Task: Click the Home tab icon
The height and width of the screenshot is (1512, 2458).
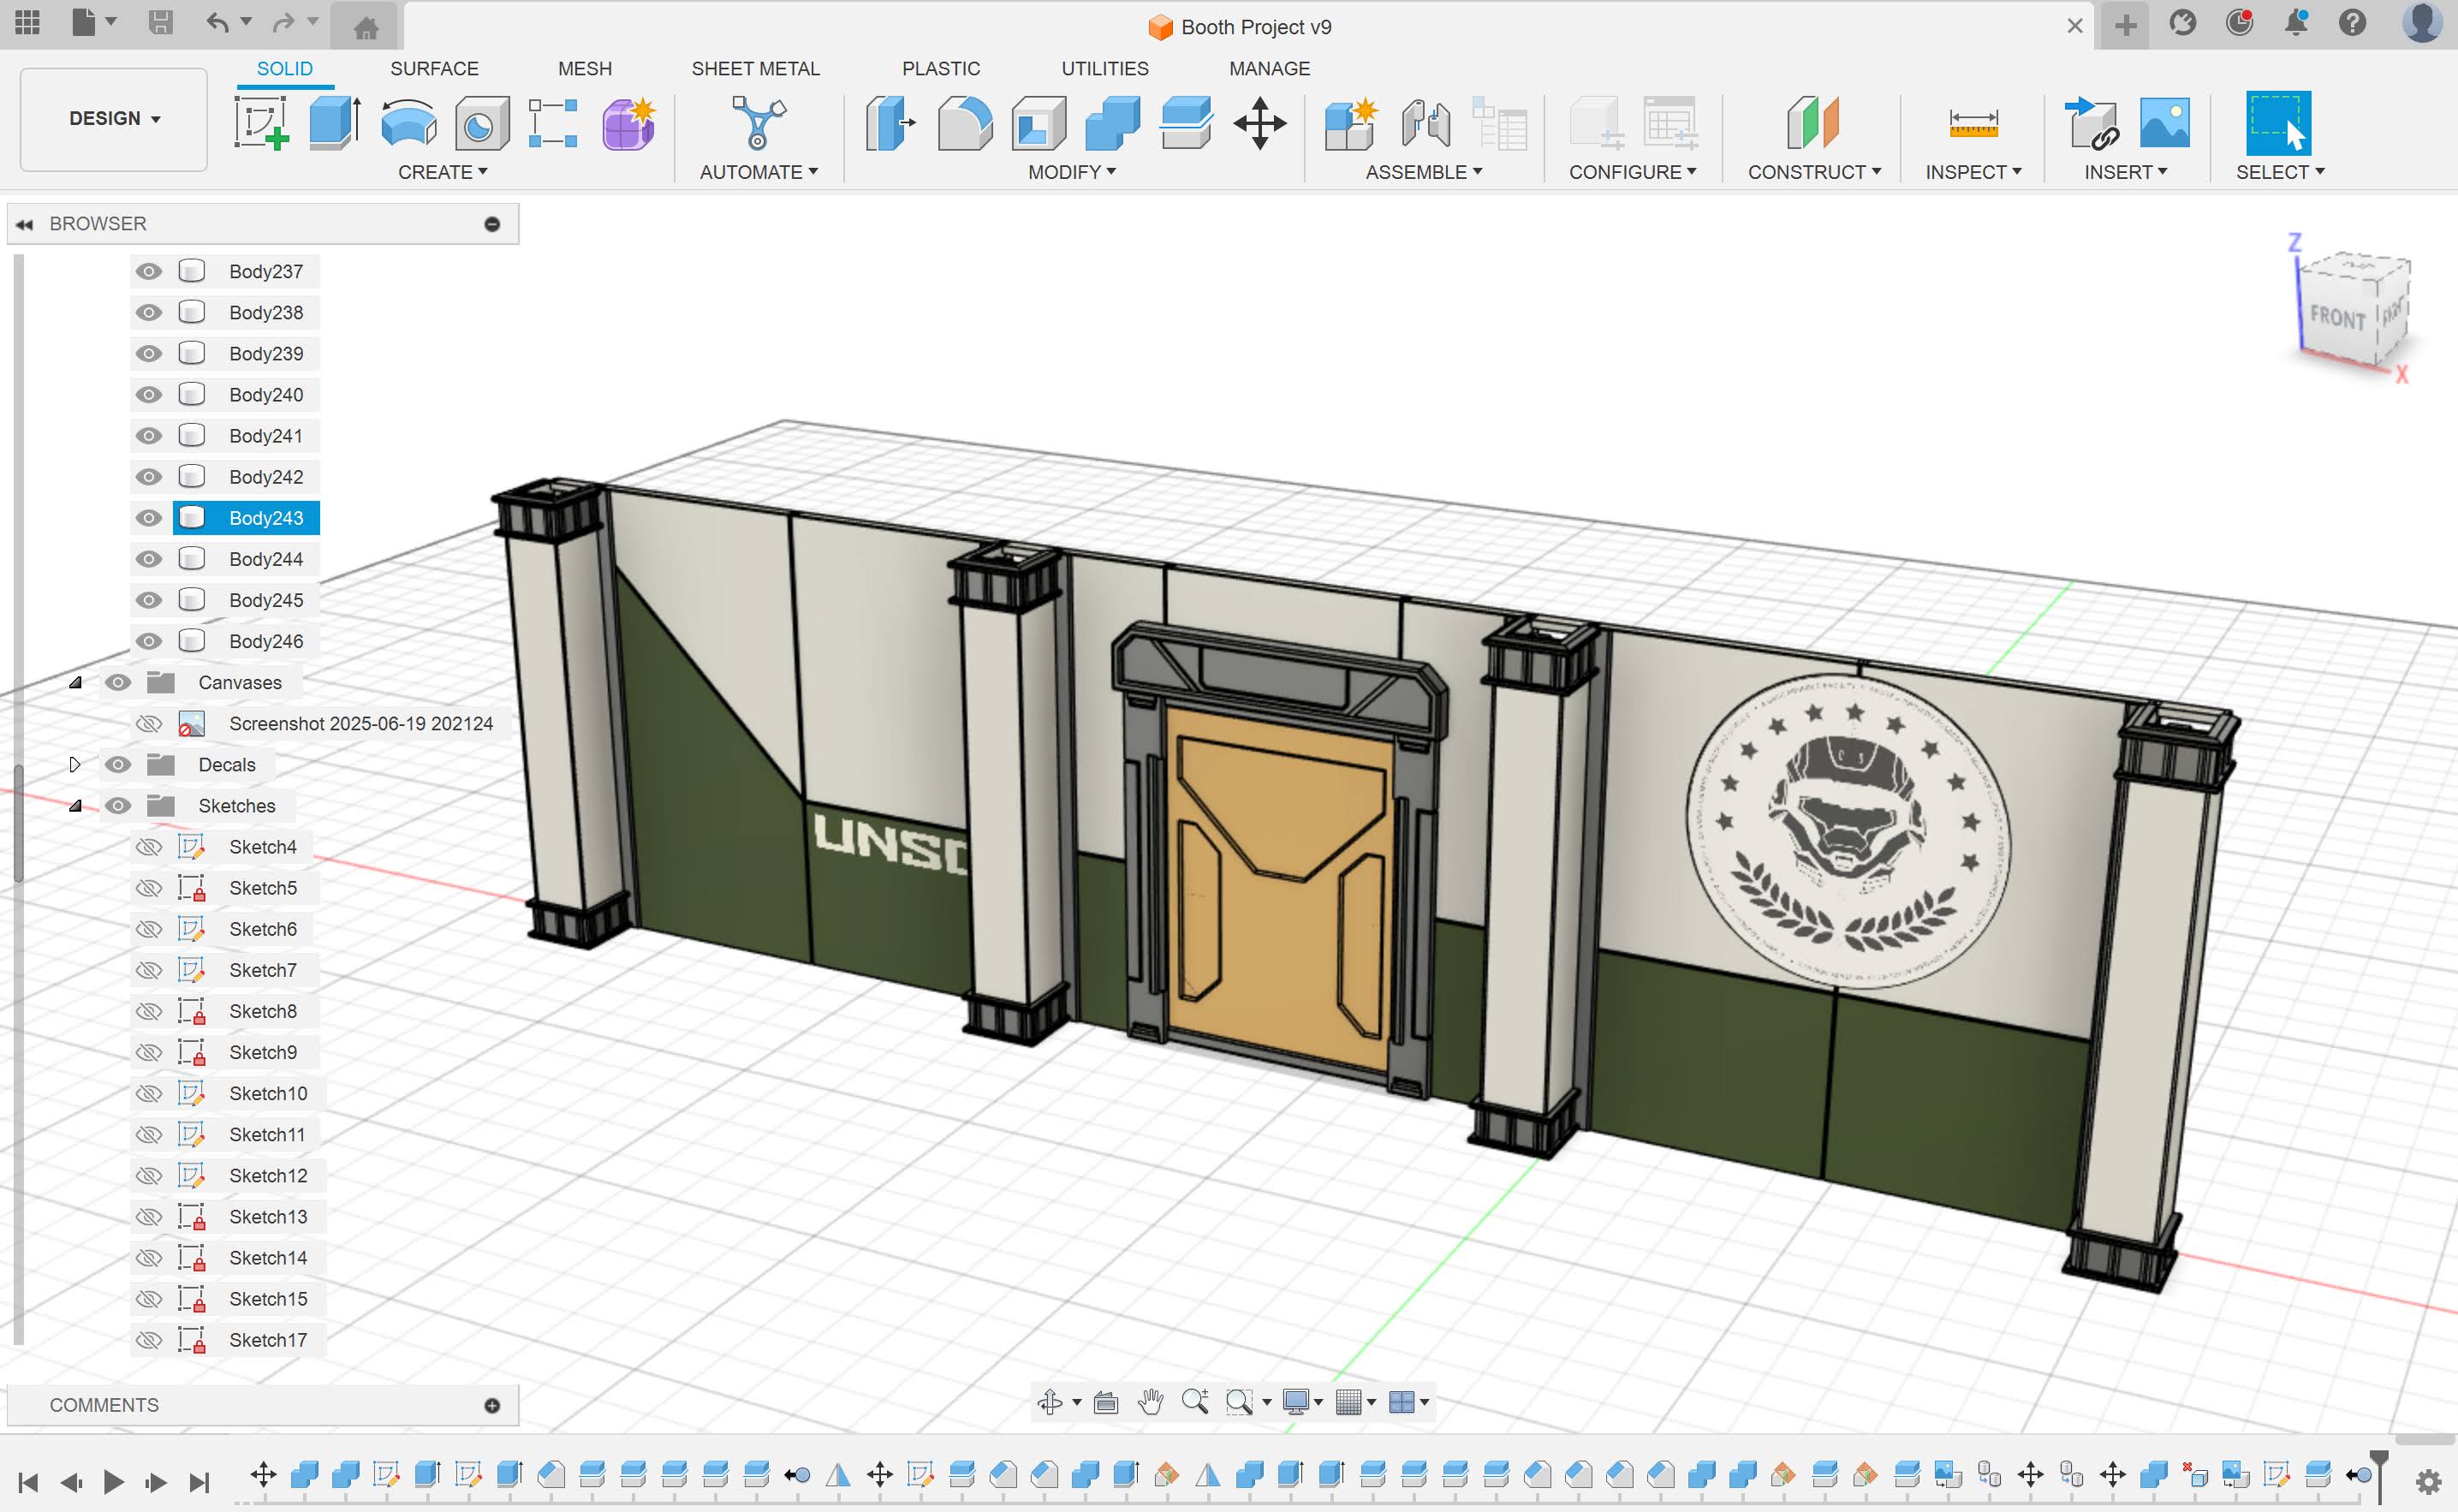Action: (x=366, y=27)
